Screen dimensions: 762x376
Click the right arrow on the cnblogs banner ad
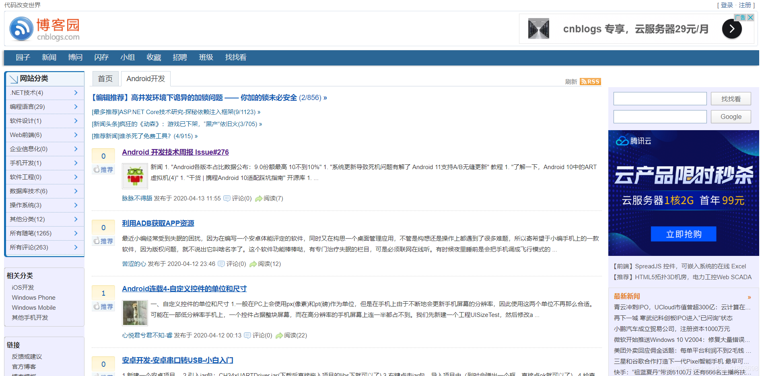pyautogui.click(x=732, y=29)
